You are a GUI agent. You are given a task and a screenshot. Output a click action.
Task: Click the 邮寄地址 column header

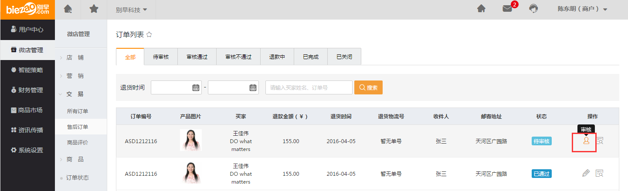491,117
